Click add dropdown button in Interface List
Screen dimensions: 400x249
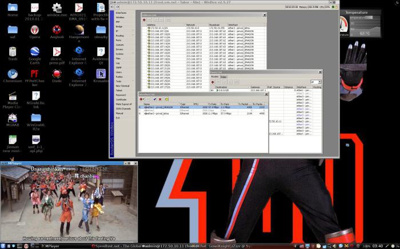pos(142,99)
